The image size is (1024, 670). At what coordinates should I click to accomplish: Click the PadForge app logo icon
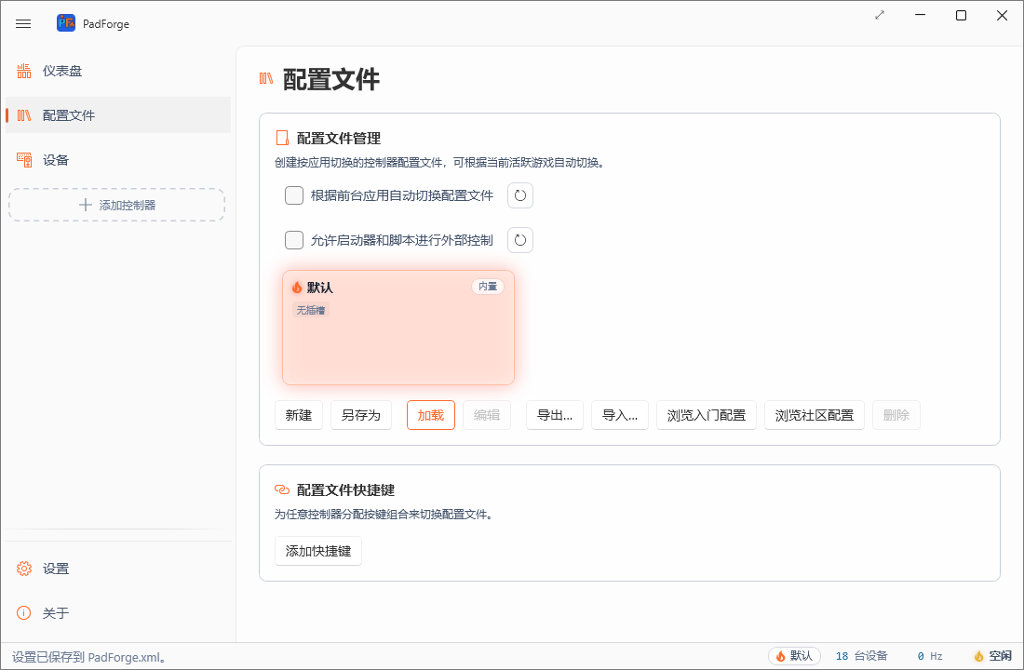tap(66, 23)
